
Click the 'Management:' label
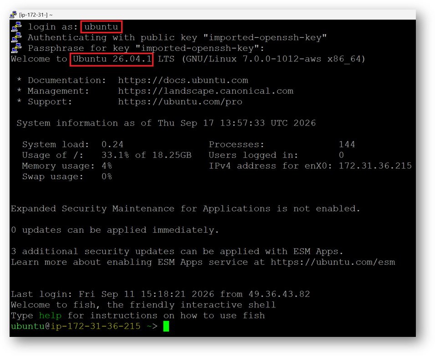(x=59, y=91)
